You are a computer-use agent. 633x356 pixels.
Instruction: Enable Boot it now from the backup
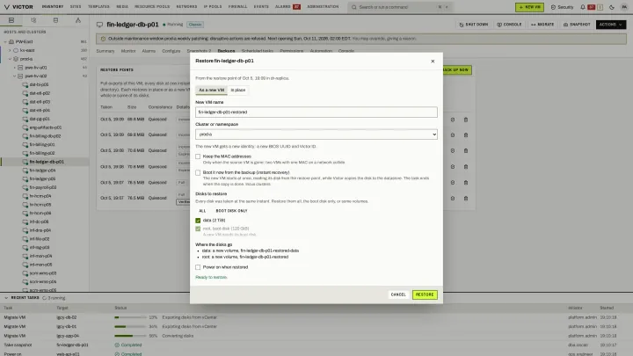click(198, 173)
